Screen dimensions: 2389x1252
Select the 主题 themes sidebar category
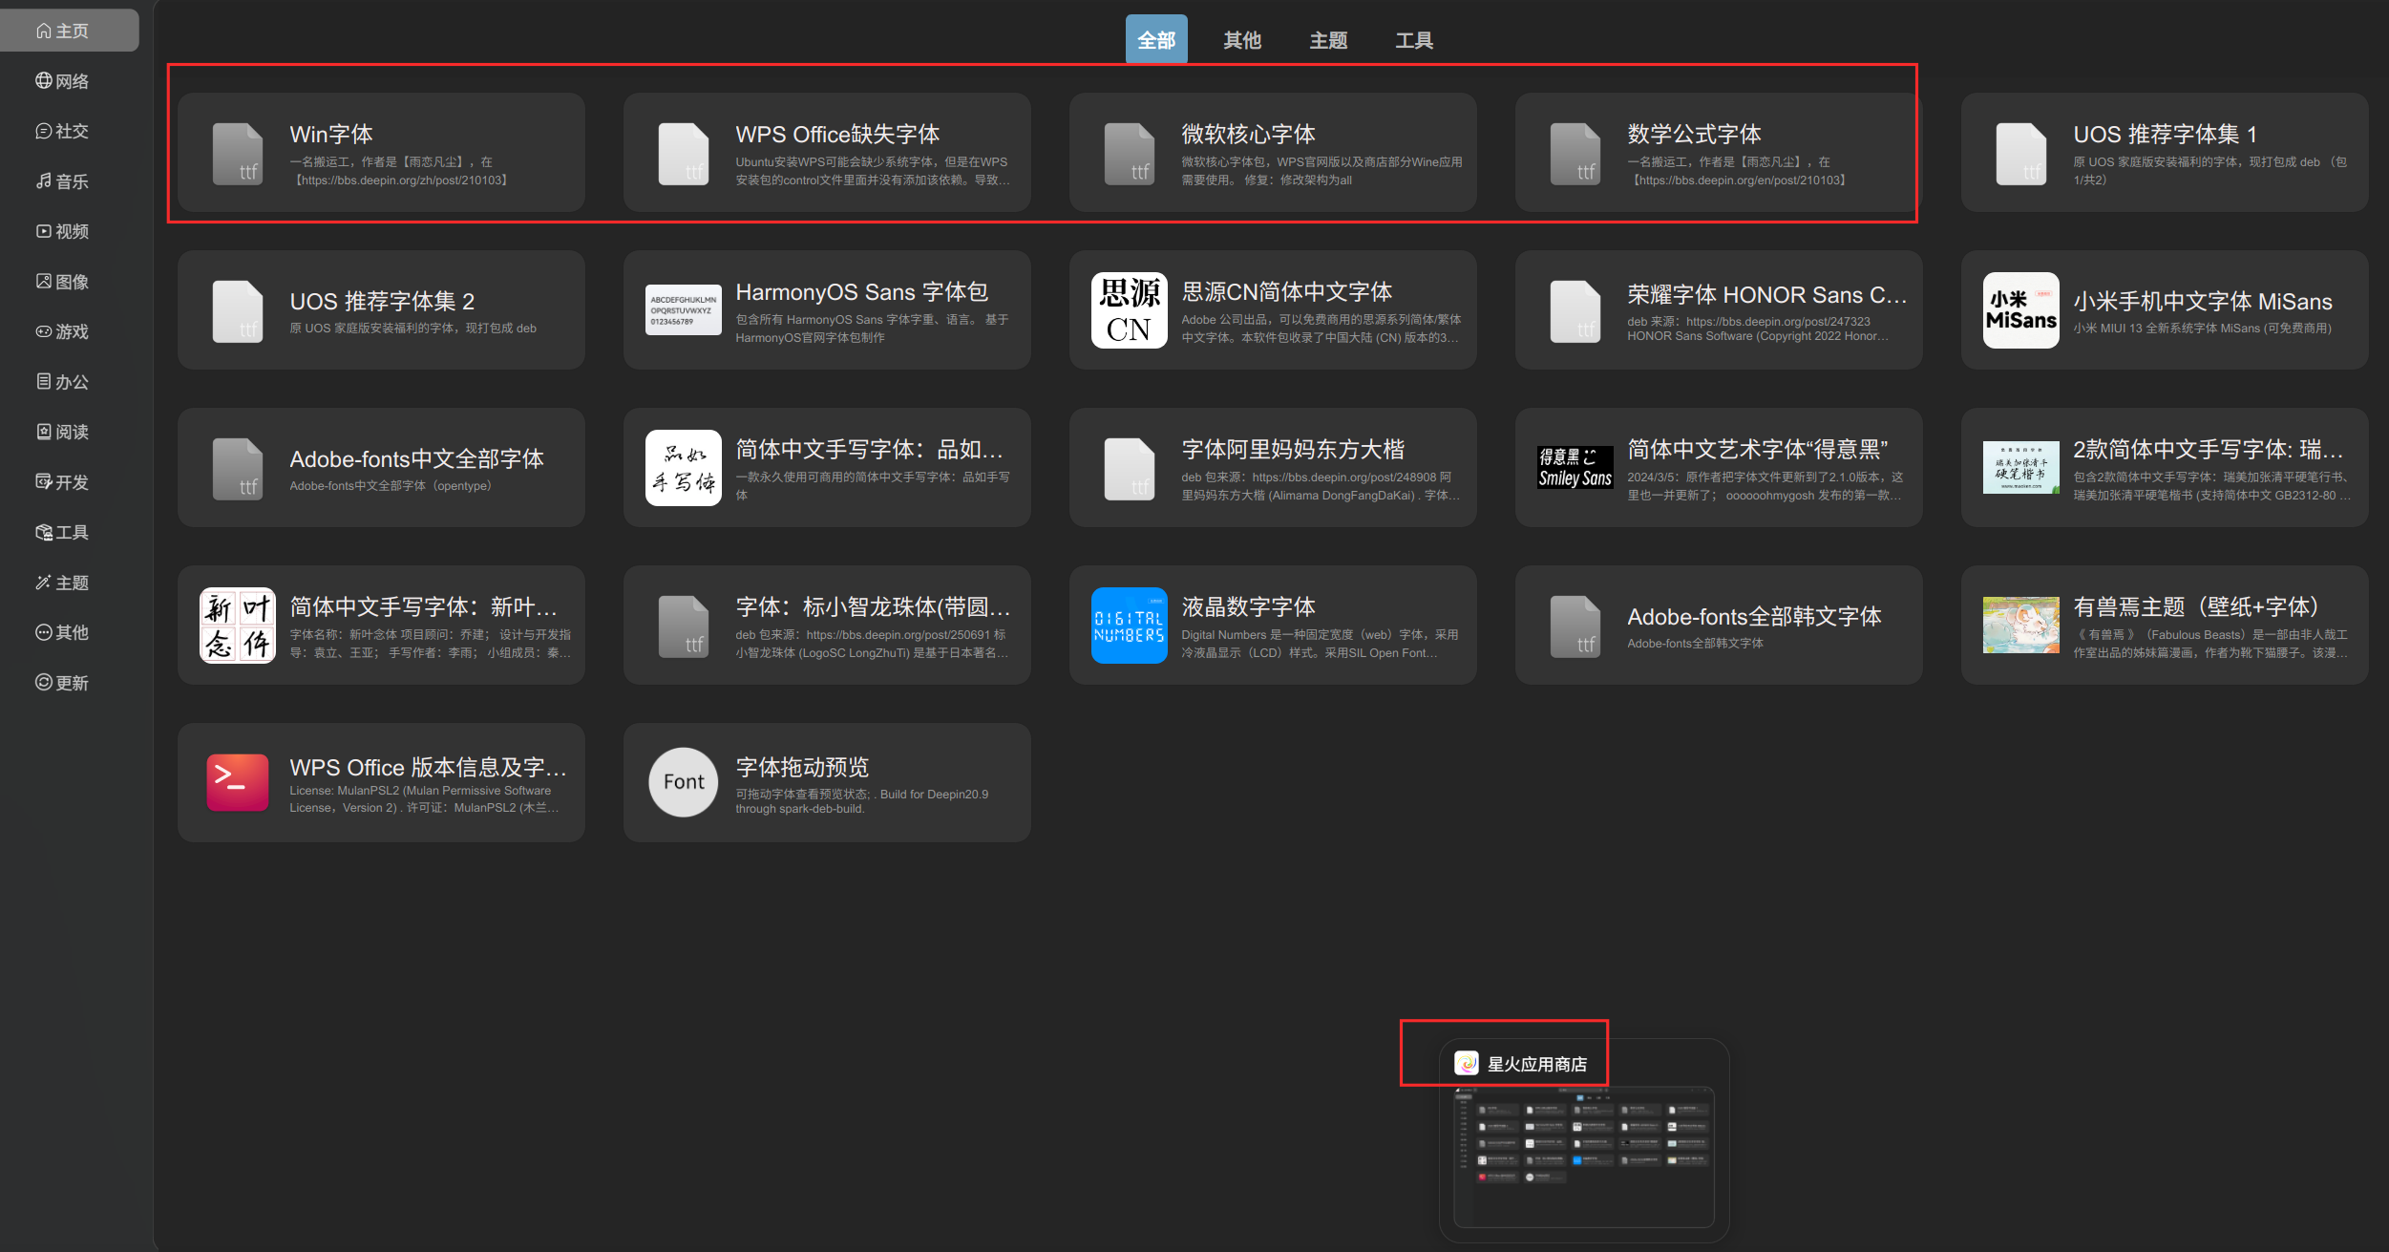(x=63, y=583)
